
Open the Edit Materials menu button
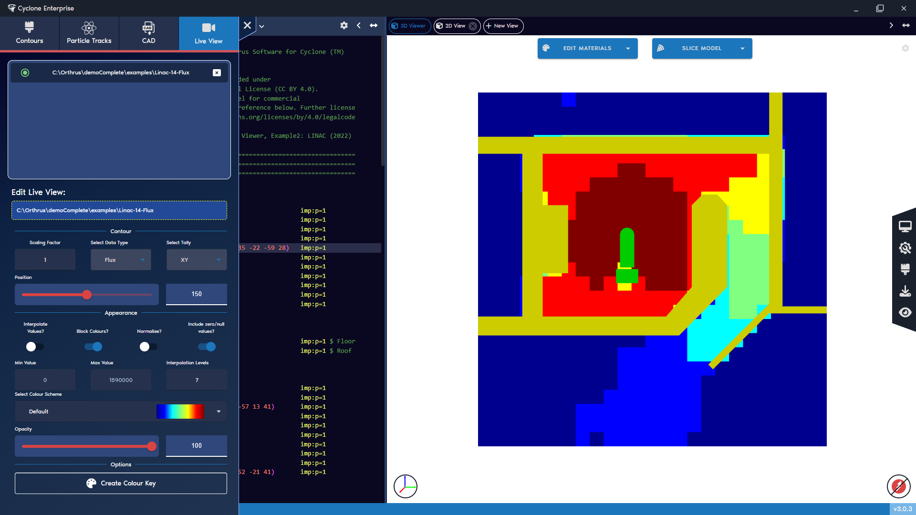[587, 48]
